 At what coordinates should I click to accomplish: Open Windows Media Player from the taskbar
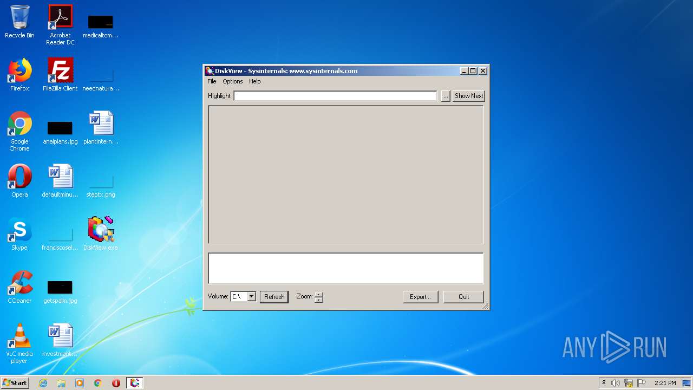coord(80,383)
